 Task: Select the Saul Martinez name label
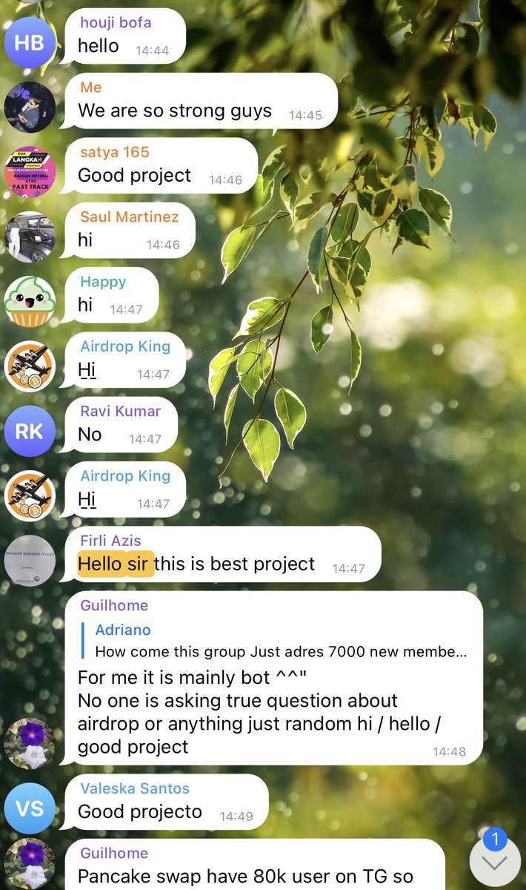click(130, 217)
